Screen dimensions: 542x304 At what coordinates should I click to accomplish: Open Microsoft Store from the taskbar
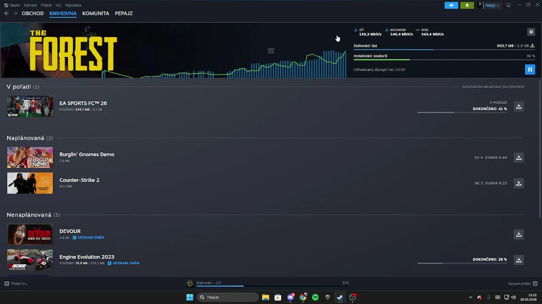coord(278,297)
